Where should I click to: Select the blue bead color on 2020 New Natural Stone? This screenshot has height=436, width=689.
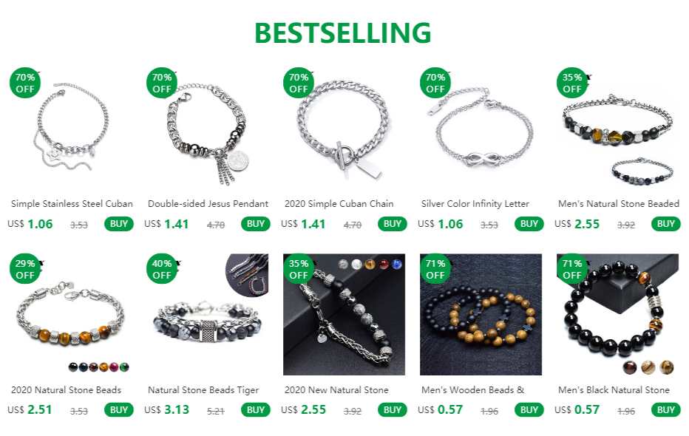pyautogui.click(x=397, y=264)
